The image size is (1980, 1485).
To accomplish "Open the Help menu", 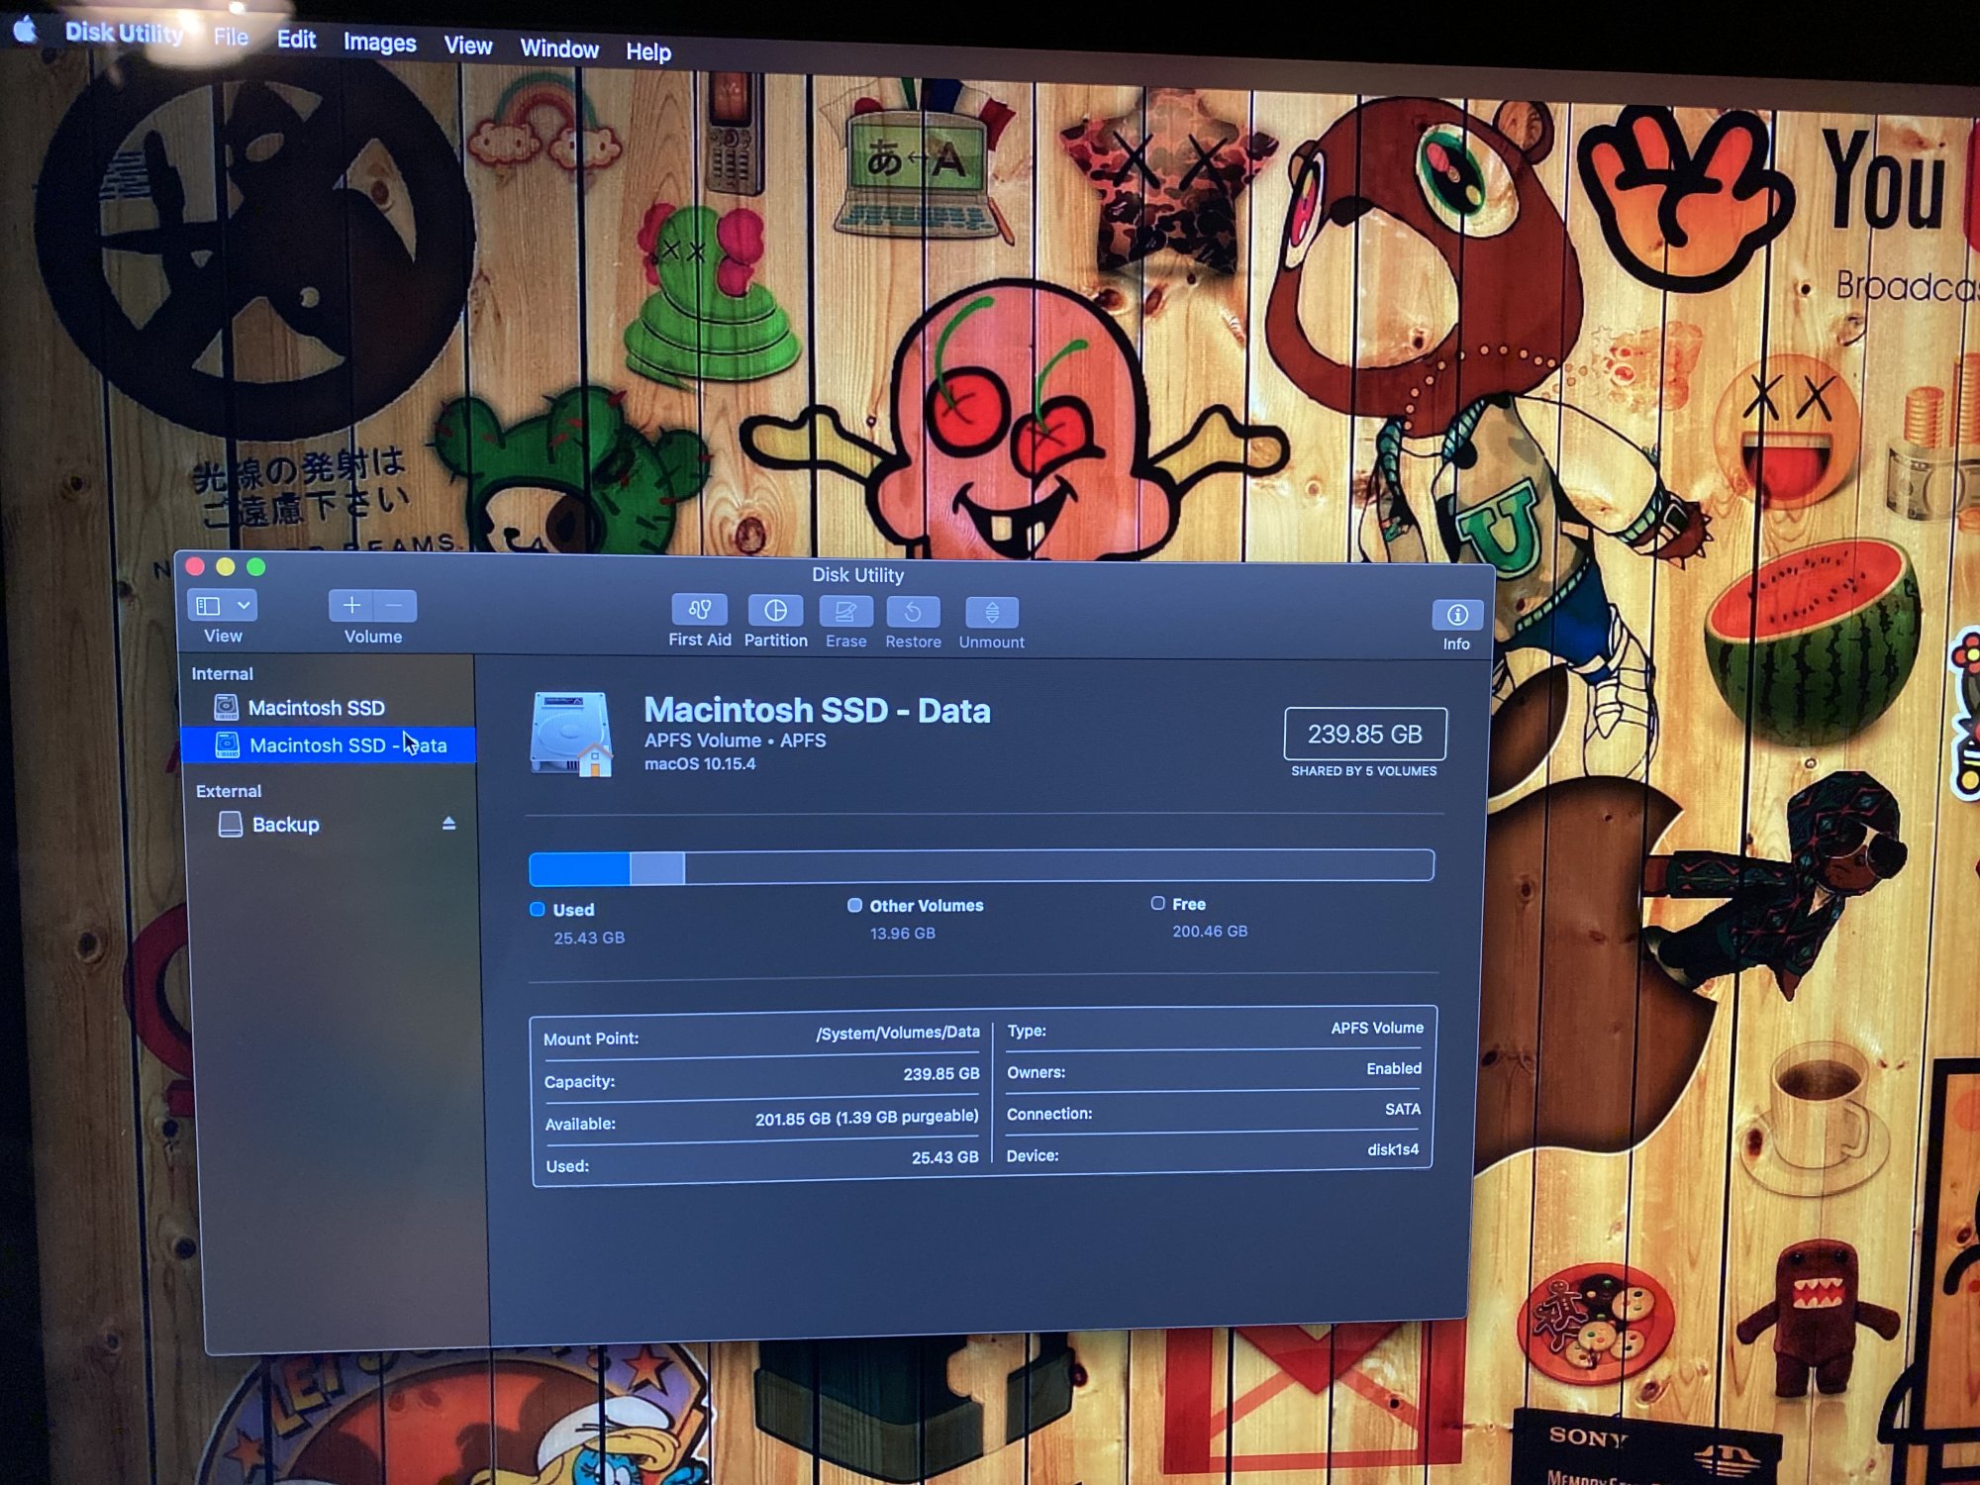I will [x=648, y=51].
